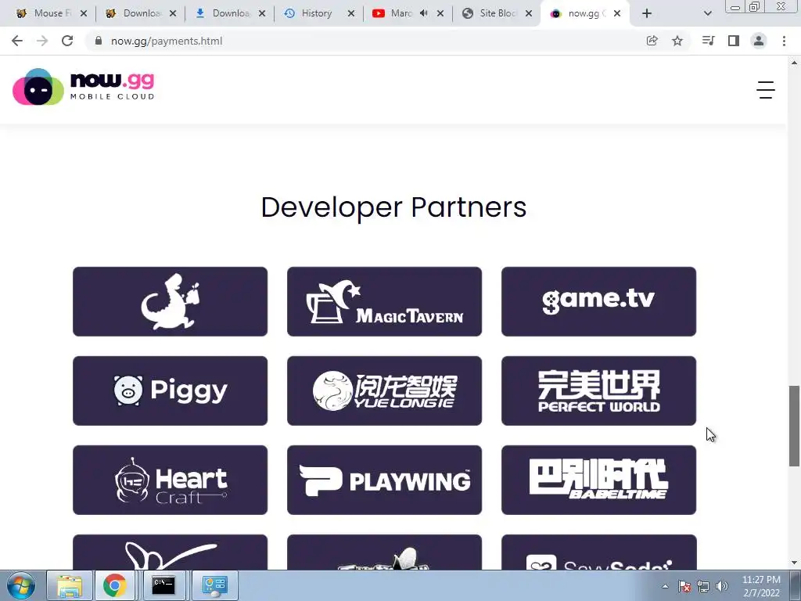Click the Chrome taskbar icon
This screenshot has height=601, width=801.
click(x=114, y=585)
